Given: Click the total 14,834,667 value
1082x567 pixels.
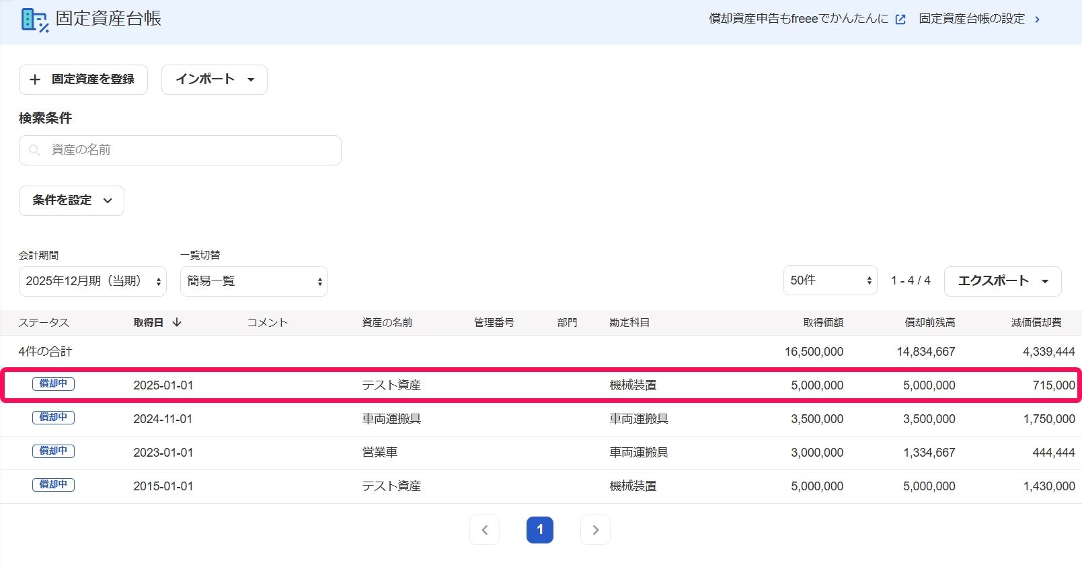Looking at the screenshot, I should tap(926, 352).
